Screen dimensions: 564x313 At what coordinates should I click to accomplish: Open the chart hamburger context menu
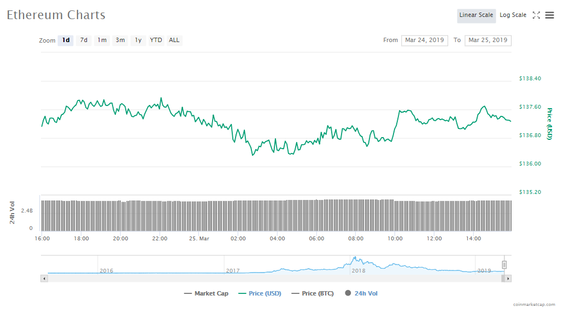549,15
